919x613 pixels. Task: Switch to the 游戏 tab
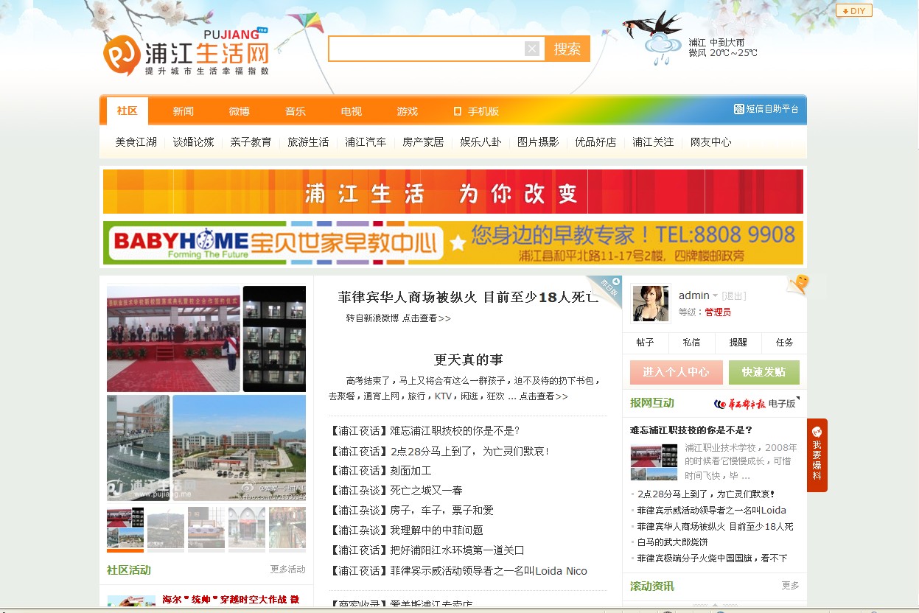408,111
